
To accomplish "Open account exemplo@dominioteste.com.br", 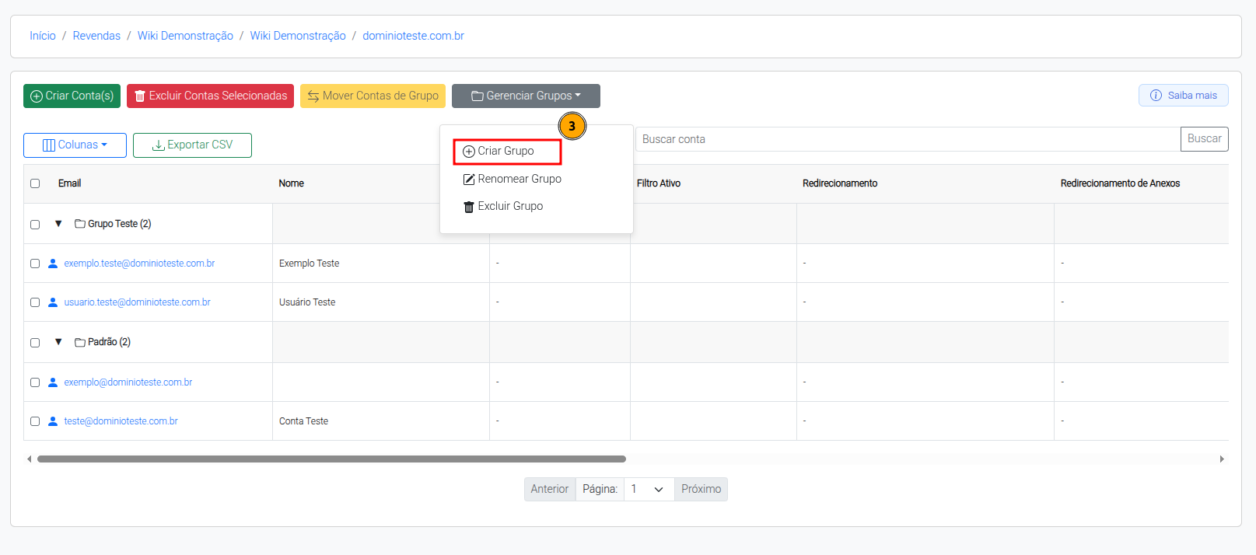I will point(128,382).
